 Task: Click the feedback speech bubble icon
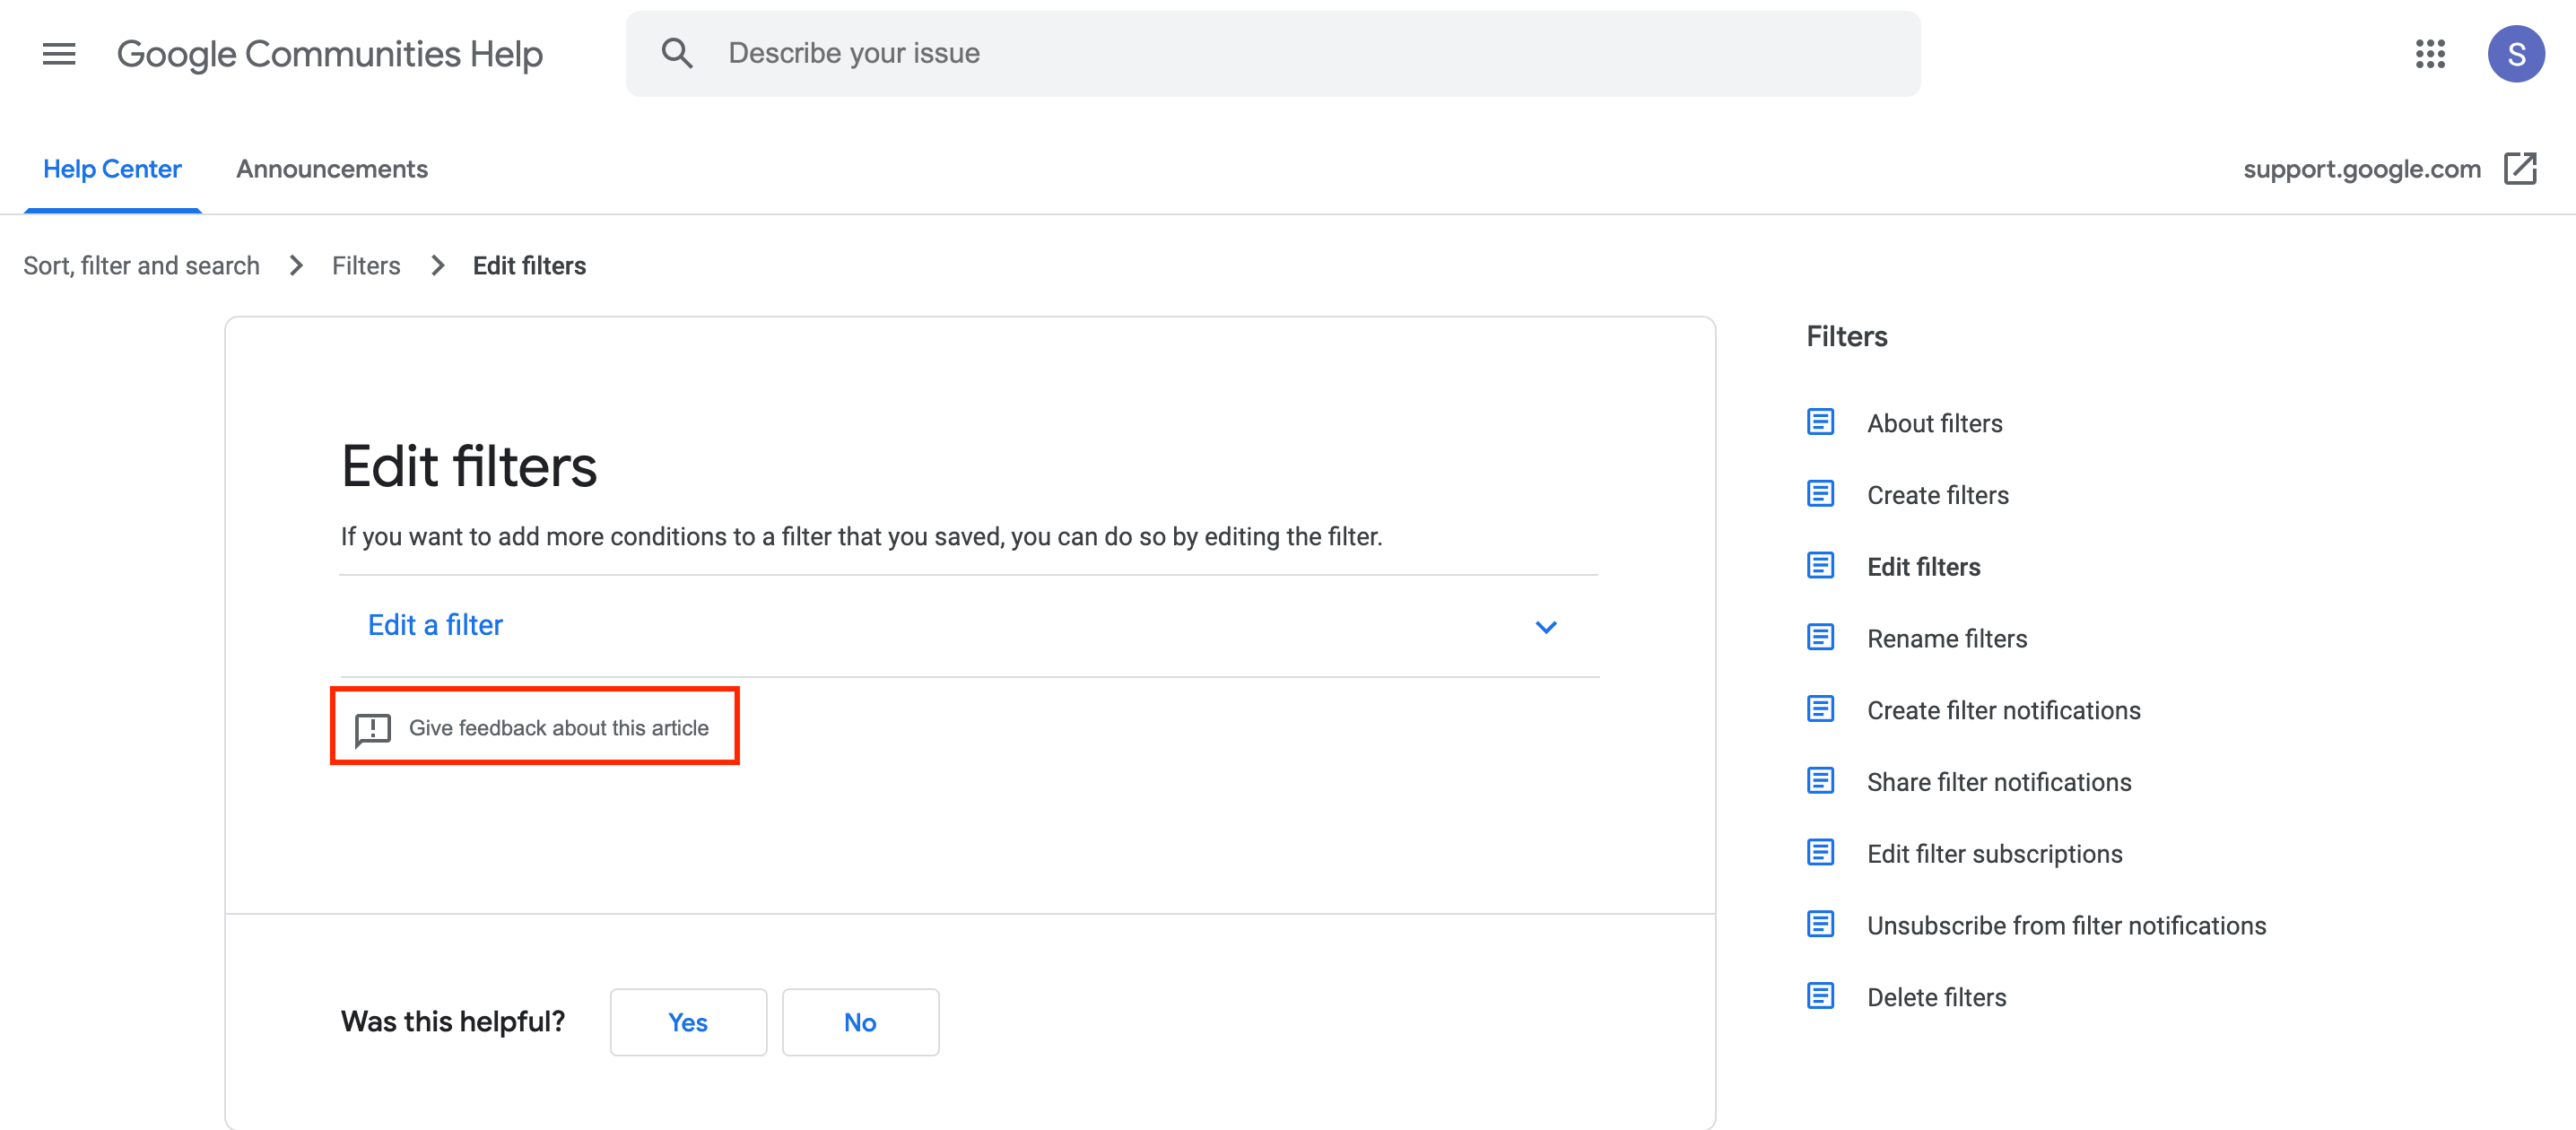[x=373, y=729]
